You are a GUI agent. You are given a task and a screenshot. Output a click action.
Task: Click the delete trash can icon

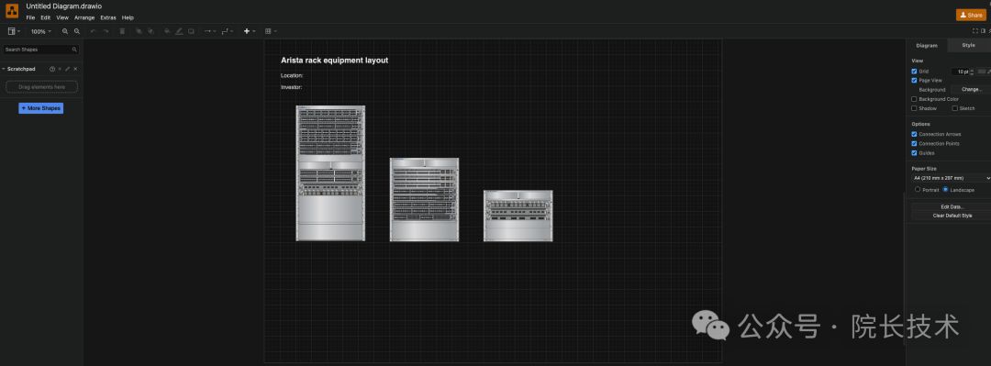pos(122,31)
